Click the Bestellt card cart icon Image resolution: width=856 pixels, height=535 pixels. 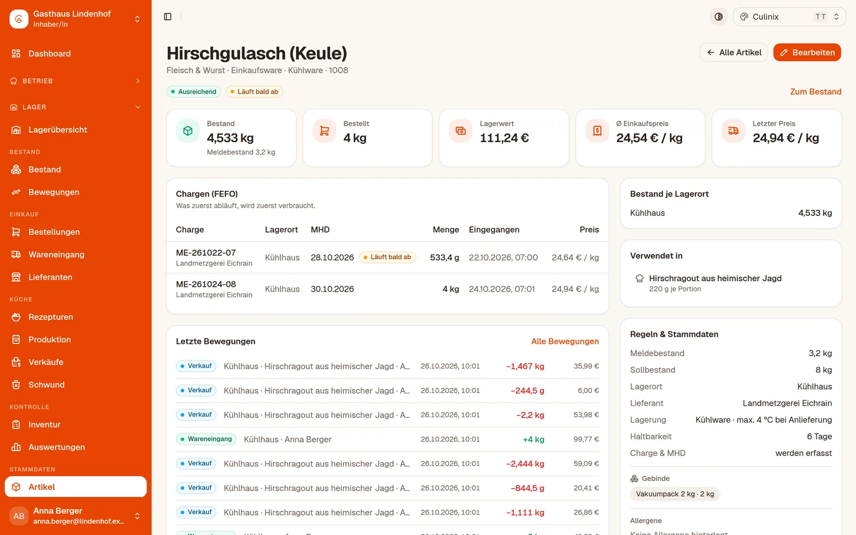click(324, 131)
